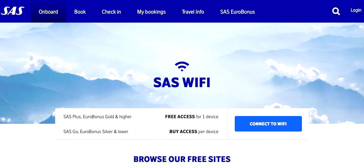Click the SAS logo in the header
Screen dimensions: 364x168
[12, 11]
